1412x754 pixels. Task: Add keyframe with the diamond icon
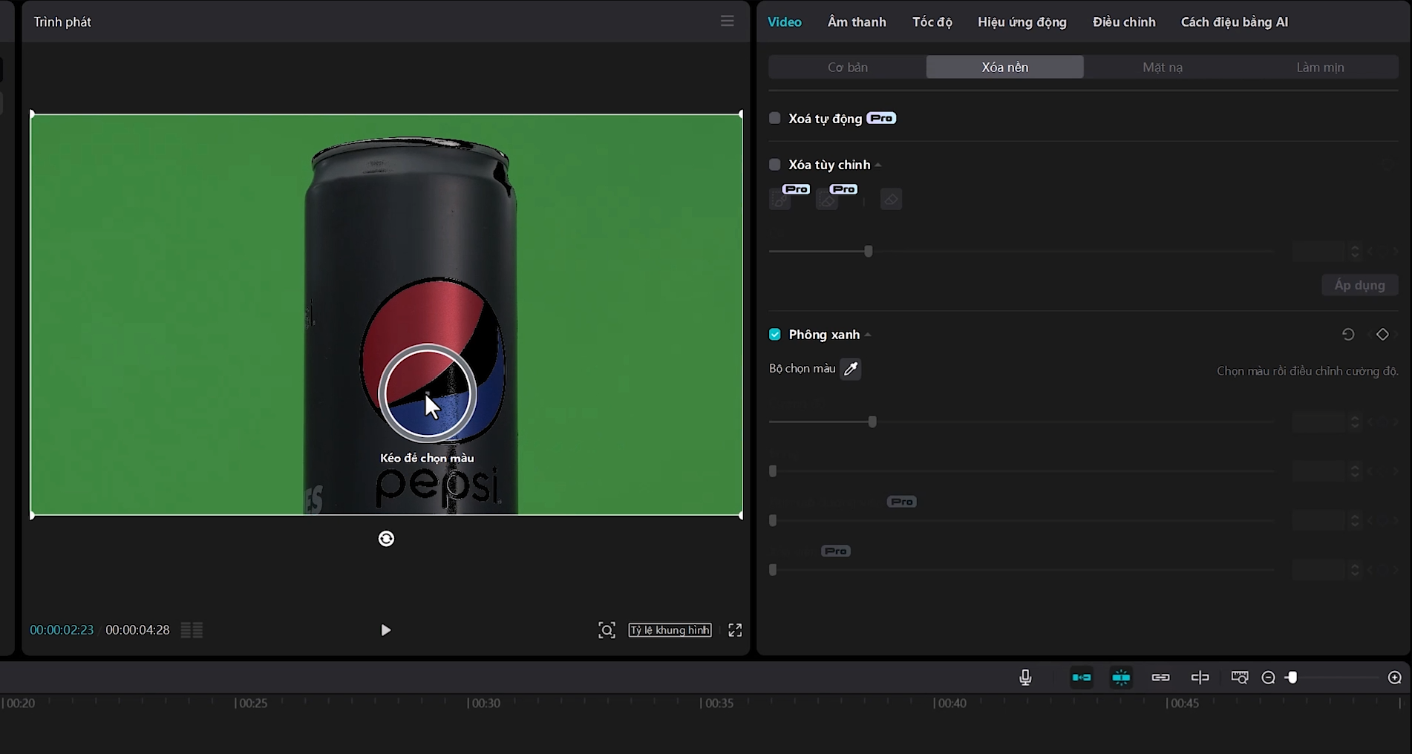tap(1382, 335)
